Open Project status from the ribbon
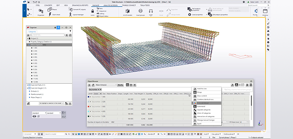This screenshot has width=293, height=139. point(103,16)
